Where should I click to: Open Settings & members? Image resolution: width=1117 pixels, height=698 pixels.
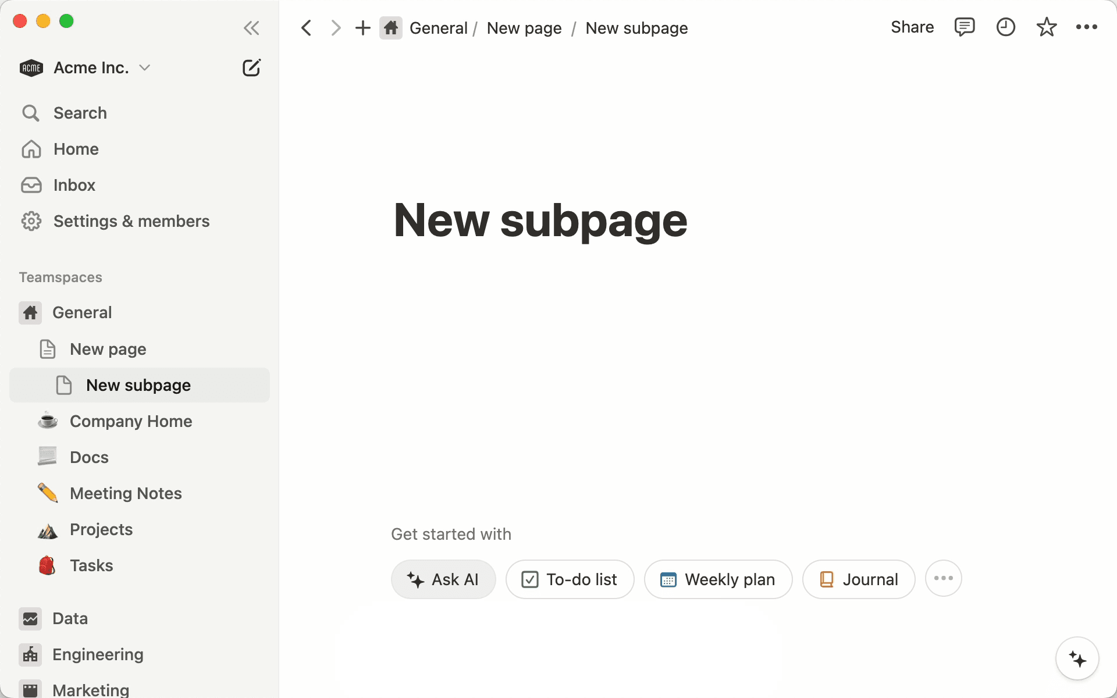point(140,221)
